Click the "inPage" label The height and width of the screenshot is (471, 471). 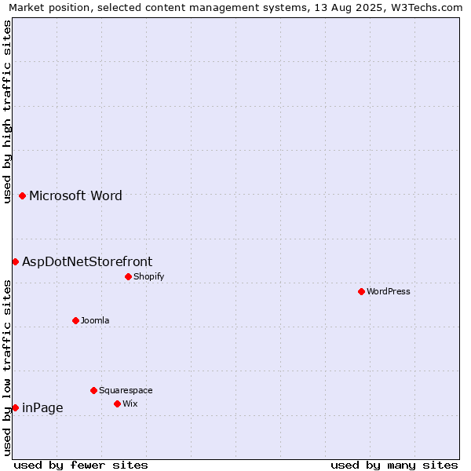(42, 408)
